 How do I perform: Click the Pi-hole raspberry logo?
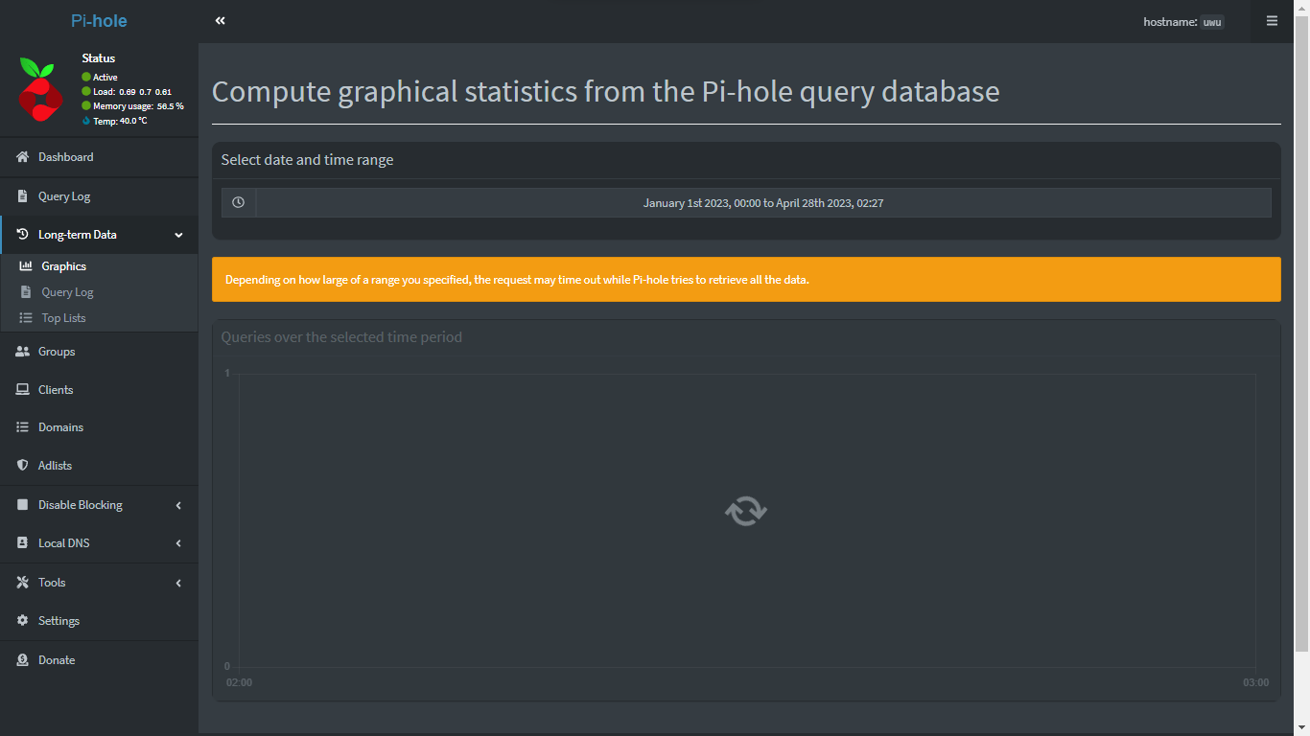tap(40, 89)
